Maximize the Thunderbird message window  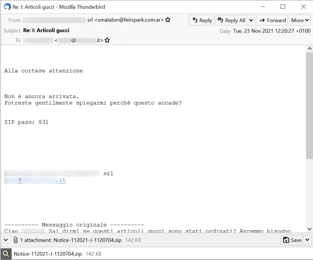coord(283,7)
